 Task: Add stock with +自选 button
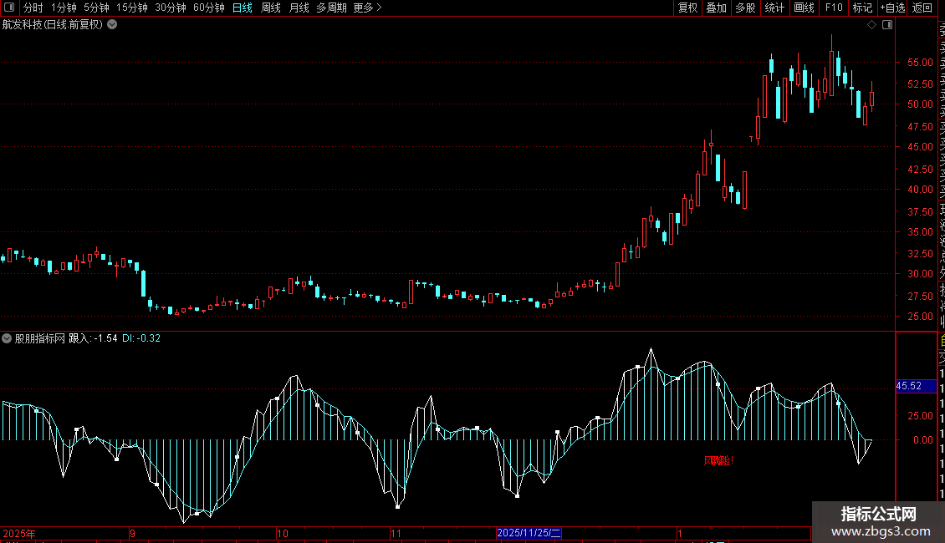pos(892,8)
